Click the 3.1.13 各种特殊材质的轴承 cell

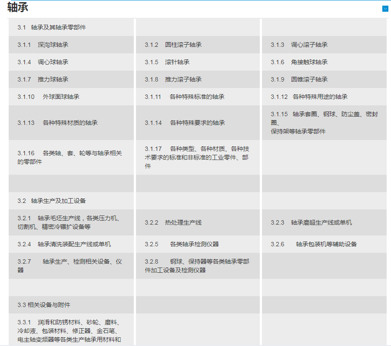pyautogui.click(x=71, y=123)
